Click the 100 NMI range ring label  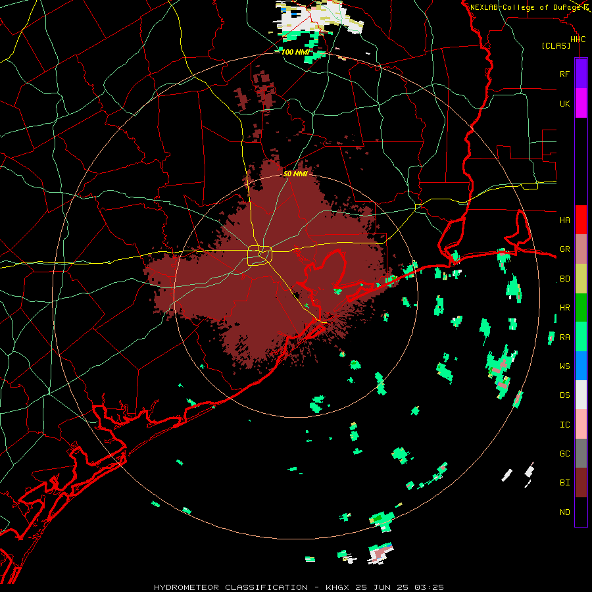(295, 52)
